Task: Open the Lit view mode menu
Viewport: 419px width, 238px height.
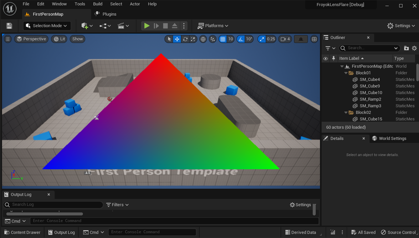Action: pyautogui.click(x=59, y=39)
